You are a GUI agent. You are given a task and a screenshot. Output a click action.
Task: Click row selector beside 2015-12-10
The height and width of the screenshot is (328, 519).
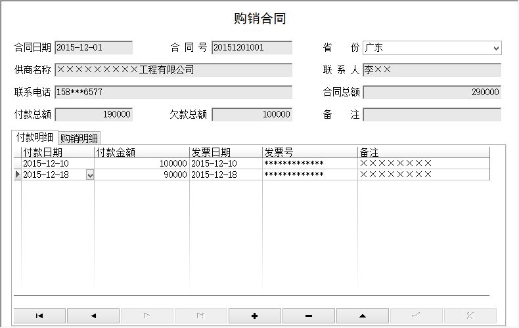pos(18,163)
